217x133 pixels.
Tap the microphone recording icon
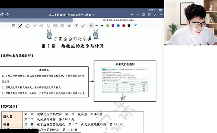click(7, 15)
